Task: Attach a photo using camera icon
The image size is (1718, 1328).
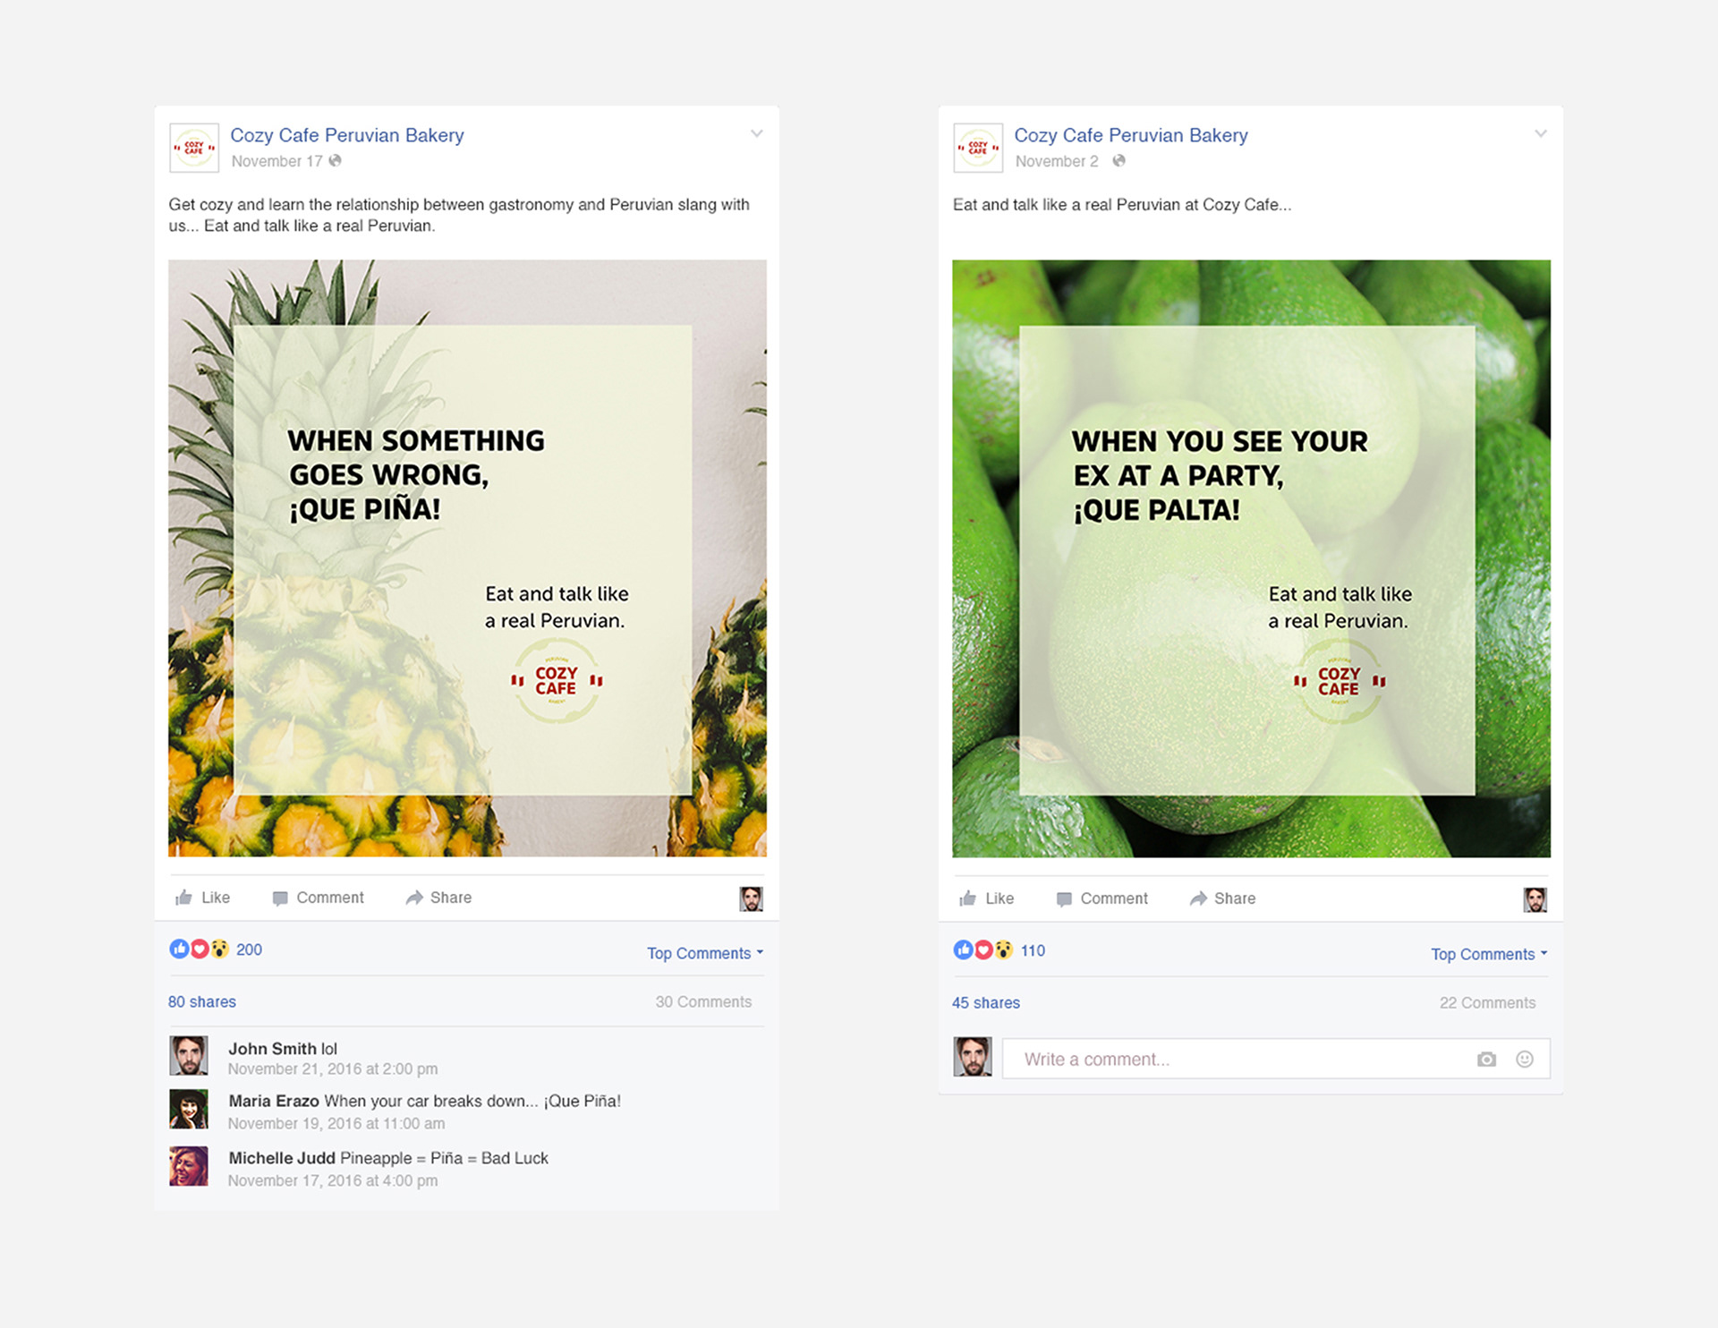Action: (1486, 1060)
